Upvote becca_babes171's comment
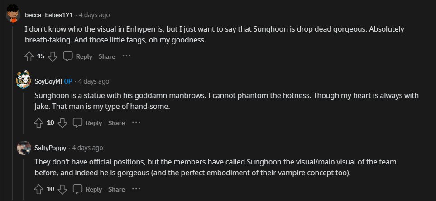This screenshot has width=436, height=201. (29, 56)
